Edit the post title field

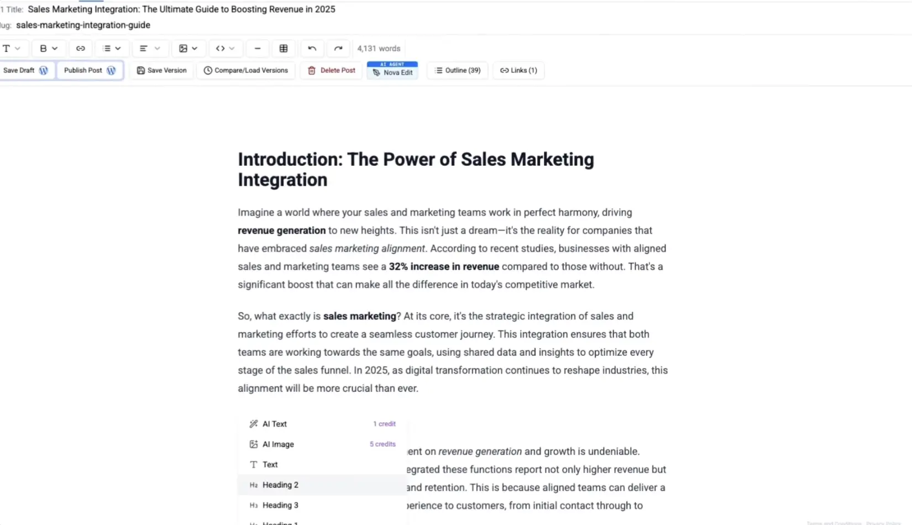[x=182, y=9]
